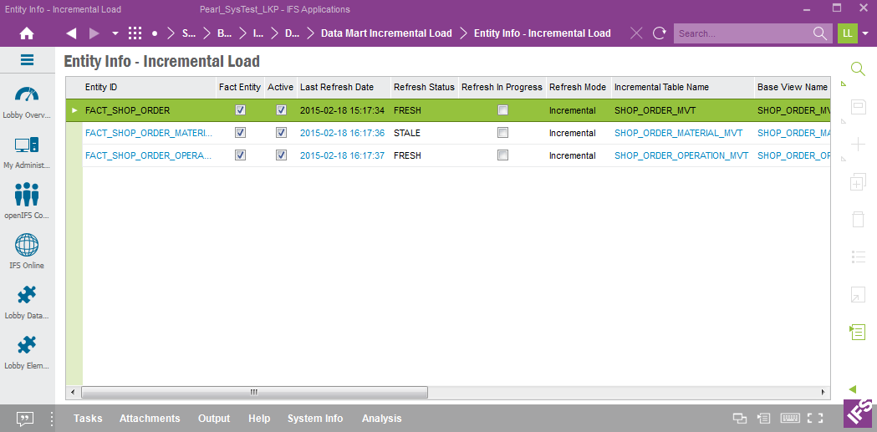Open Lobby Elements puzzle shortcut

click(x=27, y=352)
